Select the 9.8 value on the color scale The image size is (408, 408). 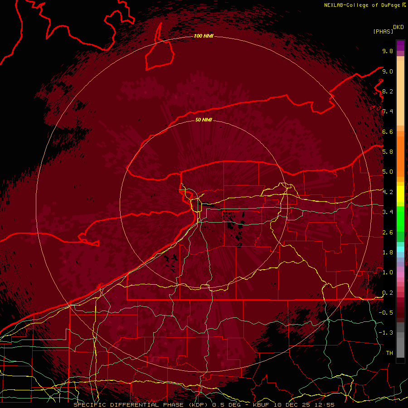pyautogui.click(x=388, y=51)
